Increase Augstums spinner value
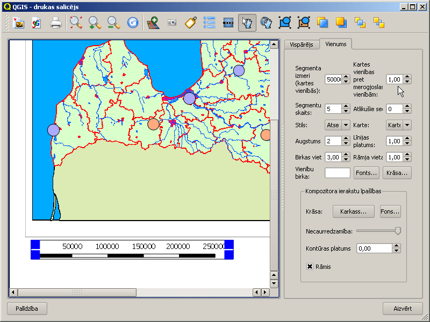This screenshot has height=322, width=430. pyautogui.click(x=346, y=139)
